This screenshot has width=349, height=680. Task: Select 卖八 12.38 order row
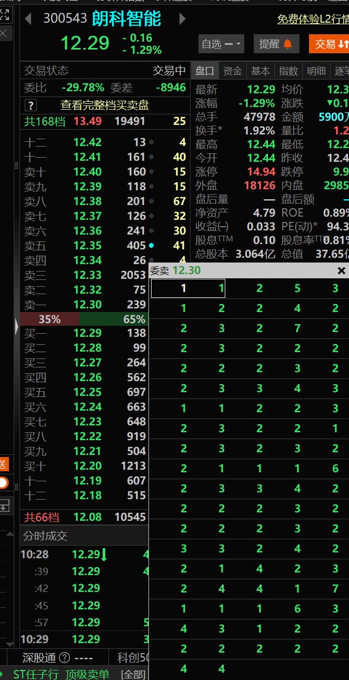click(x=104, y=201)
